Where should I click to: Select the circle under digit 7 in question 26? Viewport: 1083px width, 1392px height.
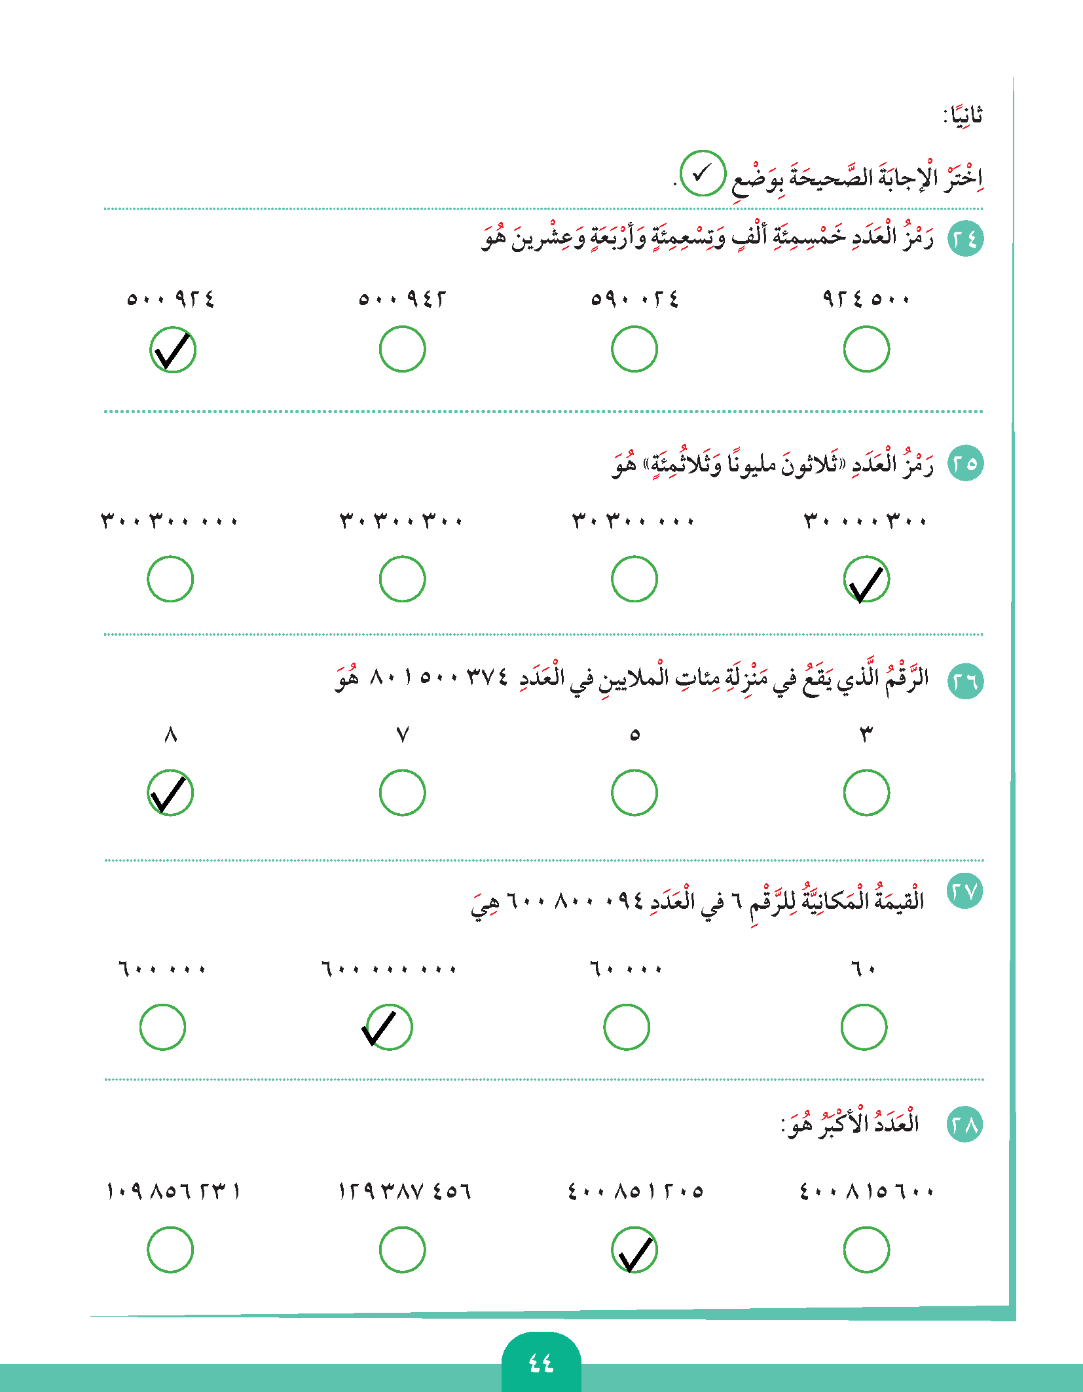tap(402, 793)
